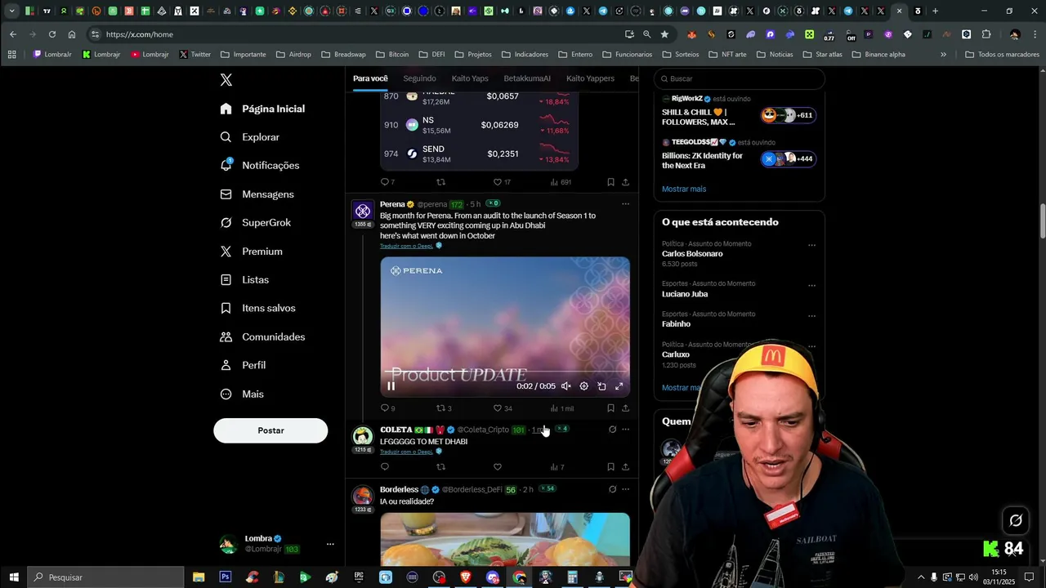This screenshot has width=1046, height=588.
Task: Open Perfil in the sidebar
Action: [243, 365]
